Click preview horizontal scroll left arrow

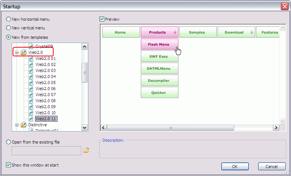click(104, 128)
